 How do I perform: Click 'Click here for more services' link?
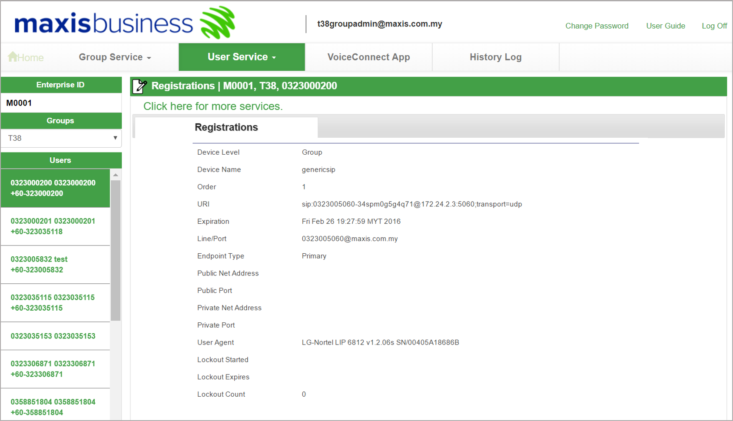point(213,106)
